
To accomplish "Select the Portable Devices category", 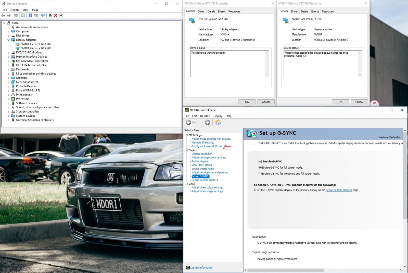I will click(x=26, y=86).
